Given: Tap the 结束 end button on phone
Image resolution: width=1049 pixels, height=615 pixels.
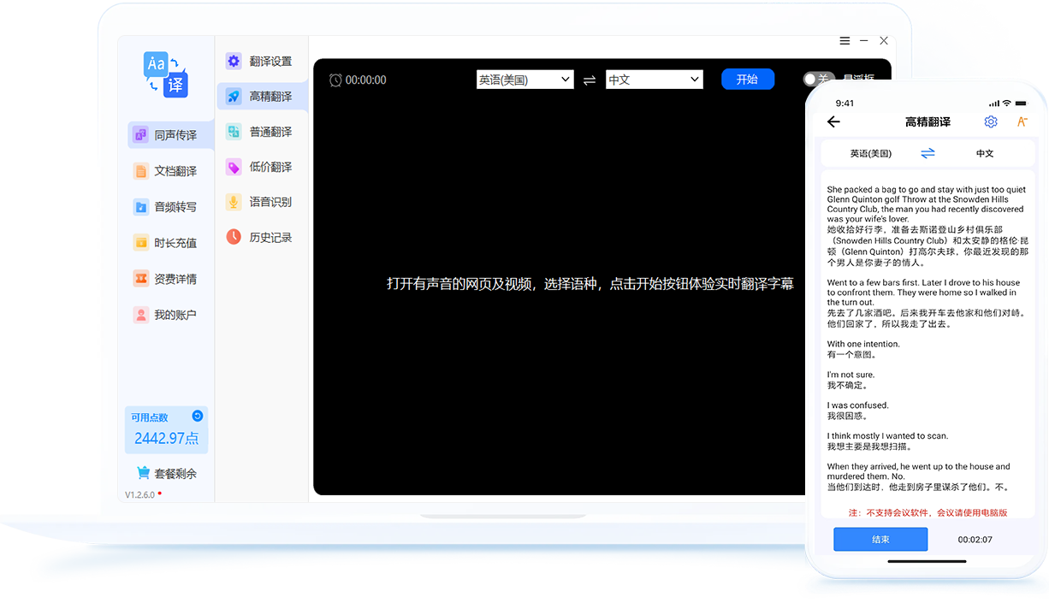Looking at the screenshot, I should pyautogui.click(x=880, y=540).
